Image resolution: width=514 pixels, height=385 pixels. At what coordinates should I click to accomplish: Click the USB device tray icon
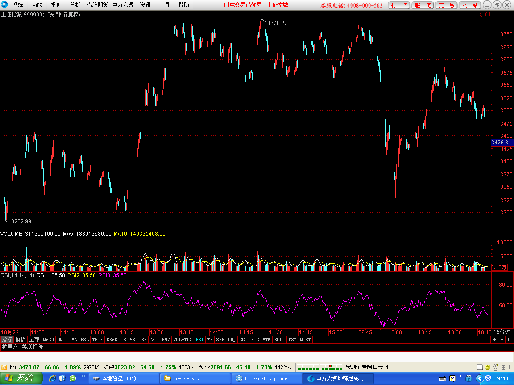tap(469, 378)
